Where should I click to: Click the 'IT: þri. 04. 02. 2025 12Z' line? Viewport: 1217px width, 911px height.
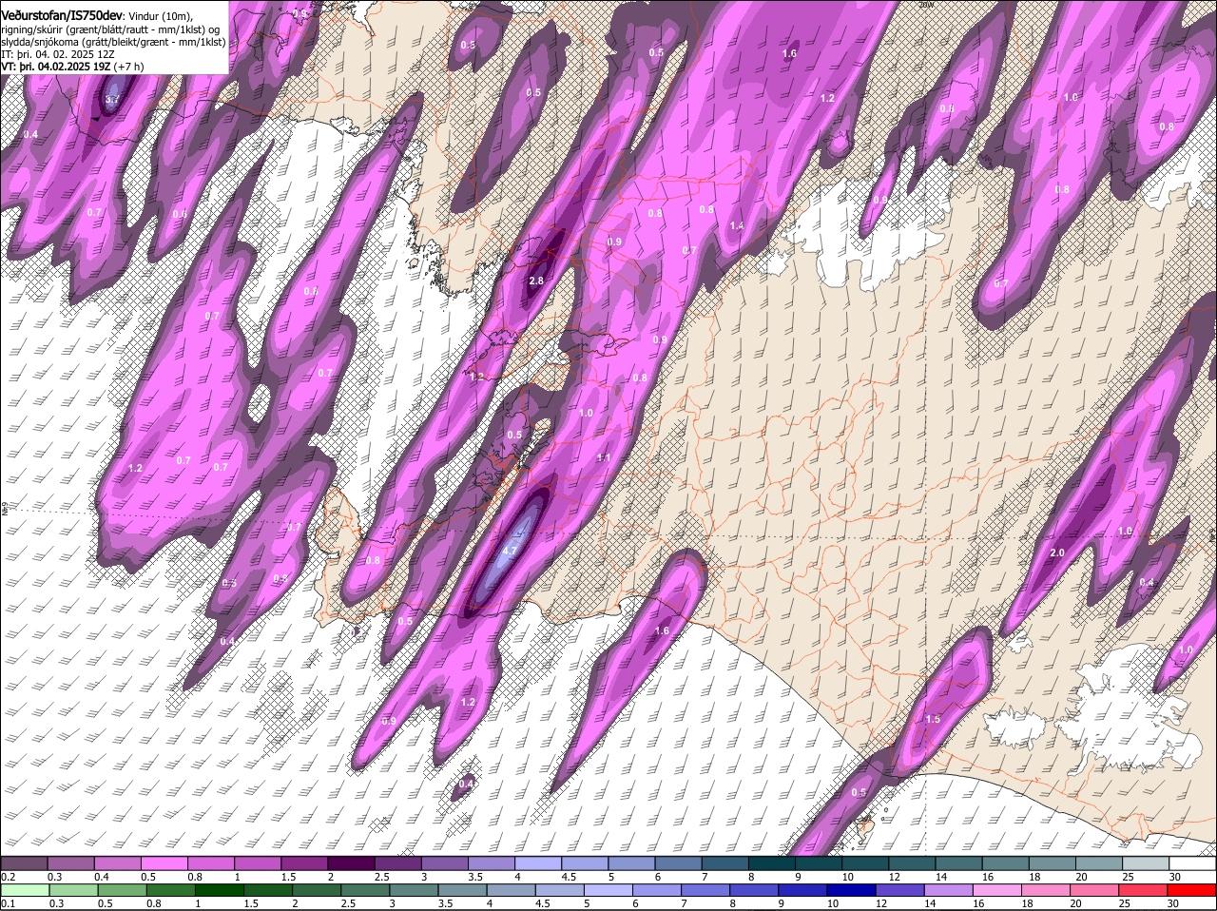tap(59, 54)
